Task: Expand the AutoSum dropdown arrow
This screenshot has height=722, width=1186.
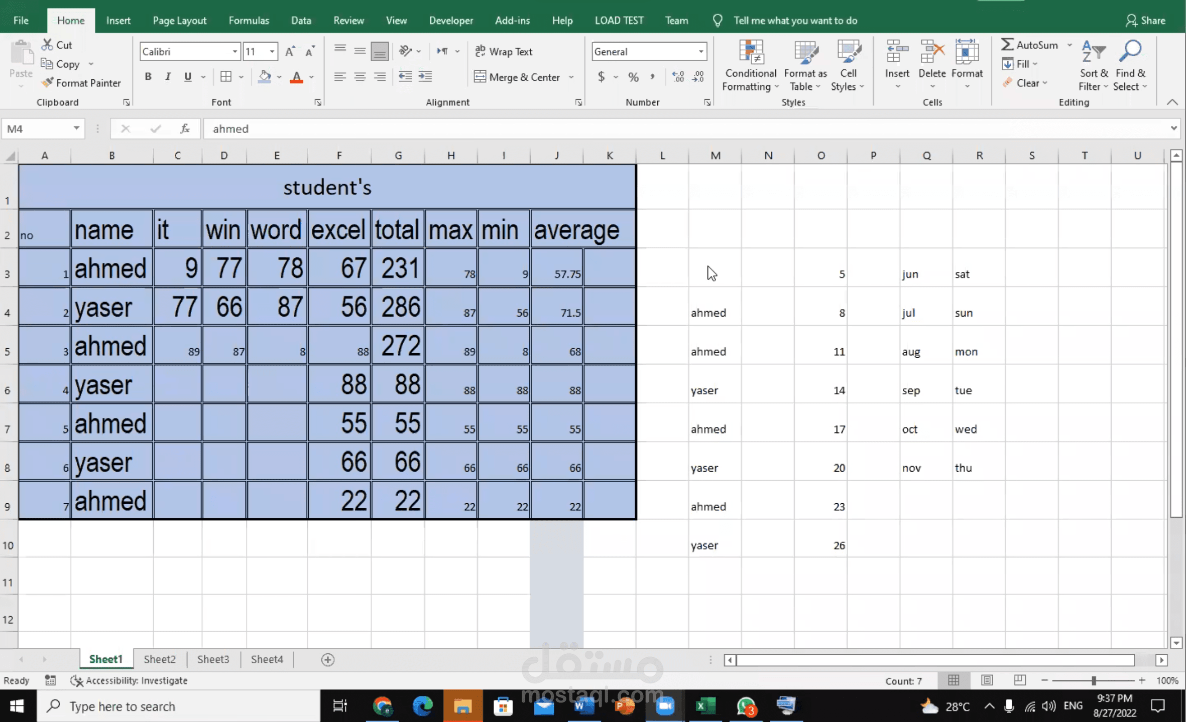Action: 1070,45
